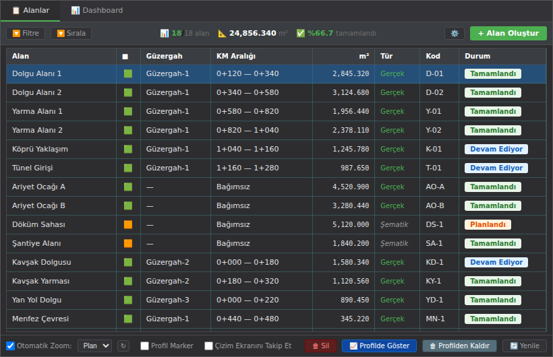Click the Alan Oluştur button
This screenshot has width=553, height=357.
coord(508,33)
